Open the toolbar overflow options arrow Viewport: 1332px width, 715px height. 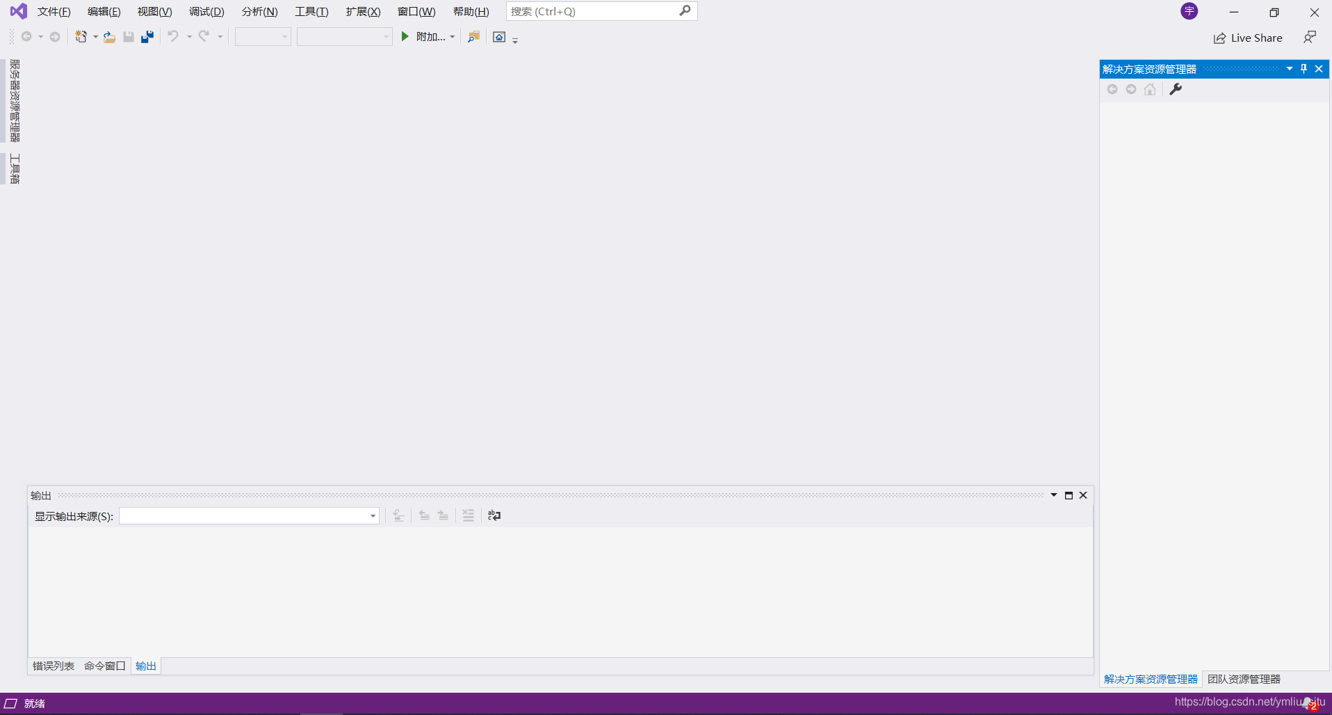coord(515,40)
